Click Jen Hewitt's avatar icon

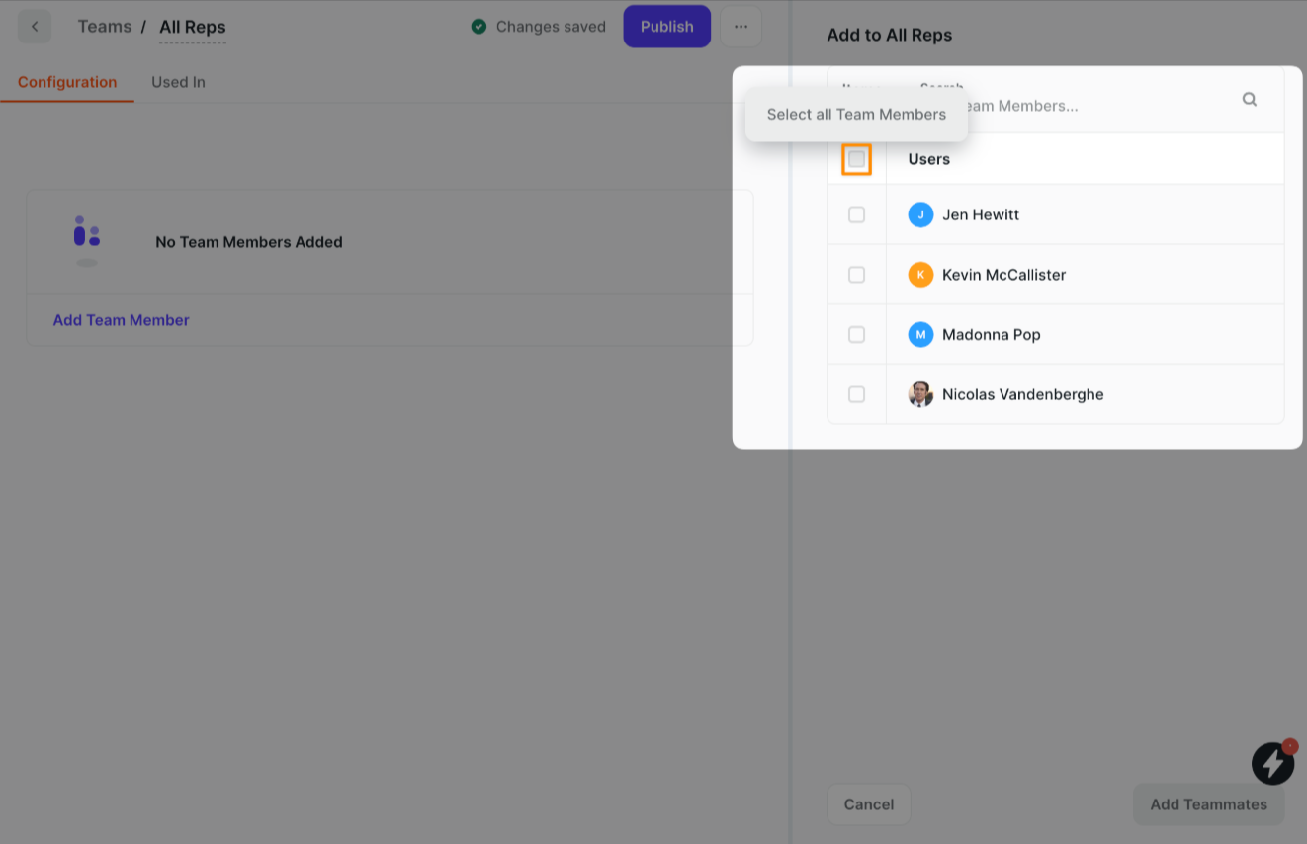pos(920,214)
